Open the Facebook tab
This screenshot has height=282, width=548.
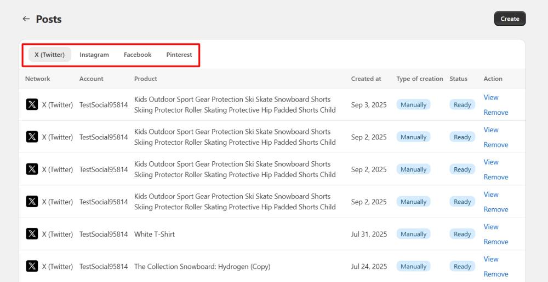click(x=138, y=55)
